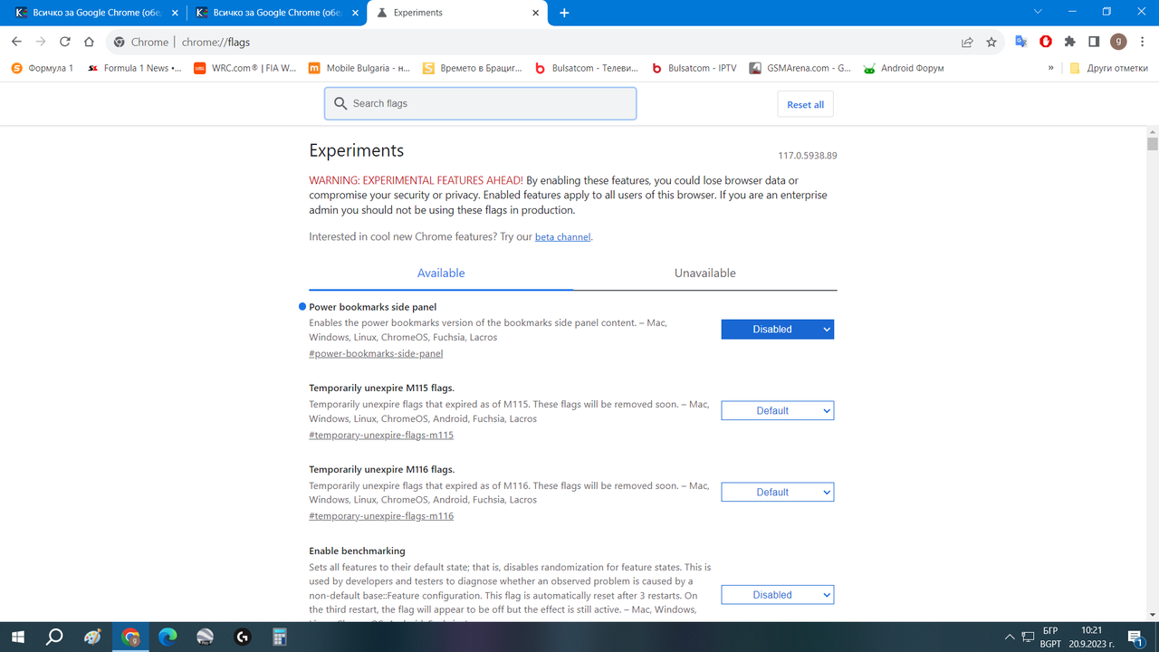Open Windows taskbar search
This screenshot has width=1159, height=652.
click(x=54, y=637)
